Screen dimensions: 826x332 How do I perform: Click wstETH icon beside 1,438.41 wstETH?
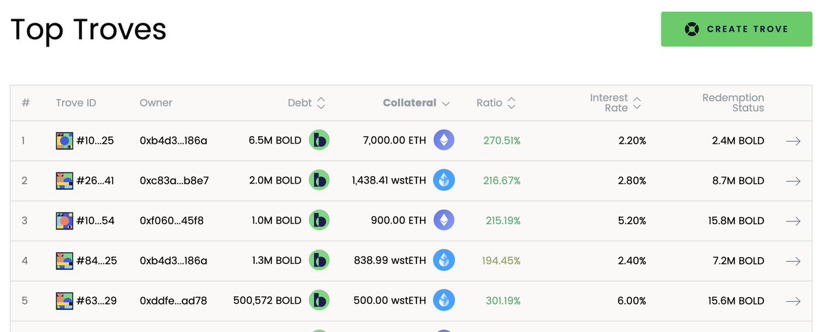pos(444,181)
